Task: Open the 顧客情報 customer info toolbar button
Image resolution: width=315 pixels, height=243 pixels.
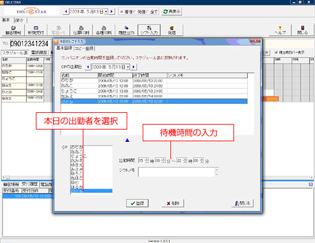Action: (13, 30)
